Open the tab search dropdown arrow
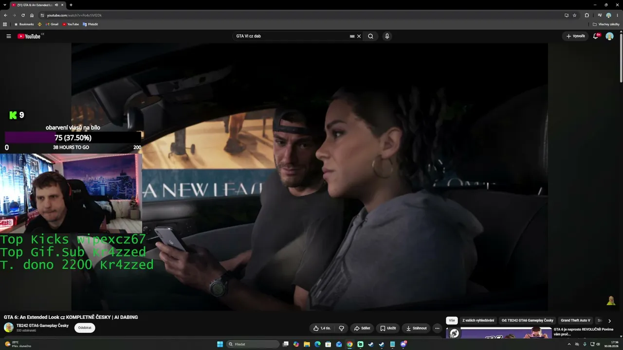 click(5, 5)
